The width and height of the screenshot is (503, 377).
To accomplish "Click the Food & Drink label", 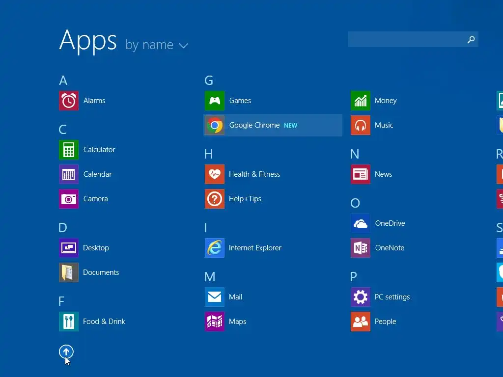I will pyautogui.click(x=104, y=322).
